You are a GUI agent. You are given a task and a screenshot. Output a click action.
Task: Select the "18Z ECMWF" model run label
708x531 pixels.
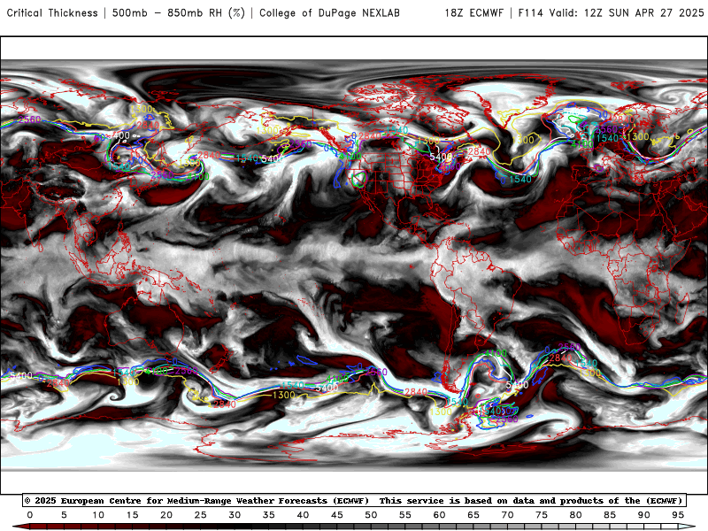tap(473, 12)
